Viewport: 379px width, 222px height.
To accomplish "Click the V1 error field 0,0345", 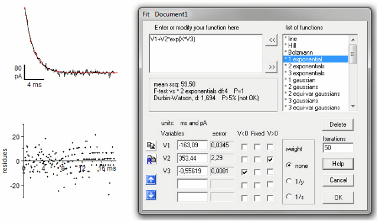I will click(x=222, y=145).
